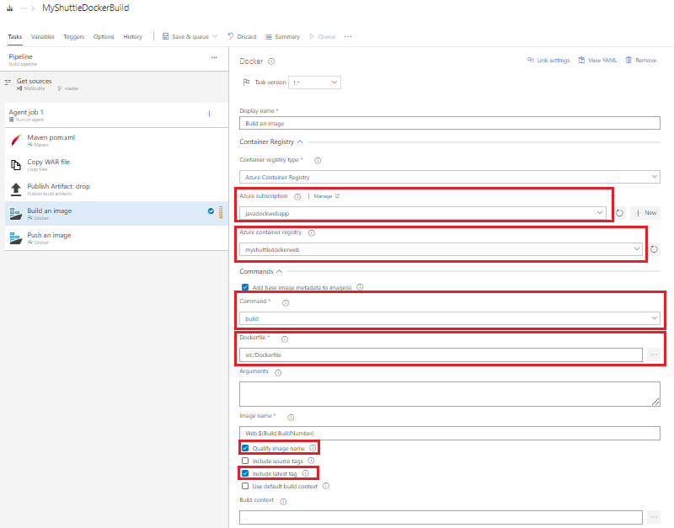Switch to the Triggers tab
The height and width of the screenshot is (528, 674).
pos(74,36)
